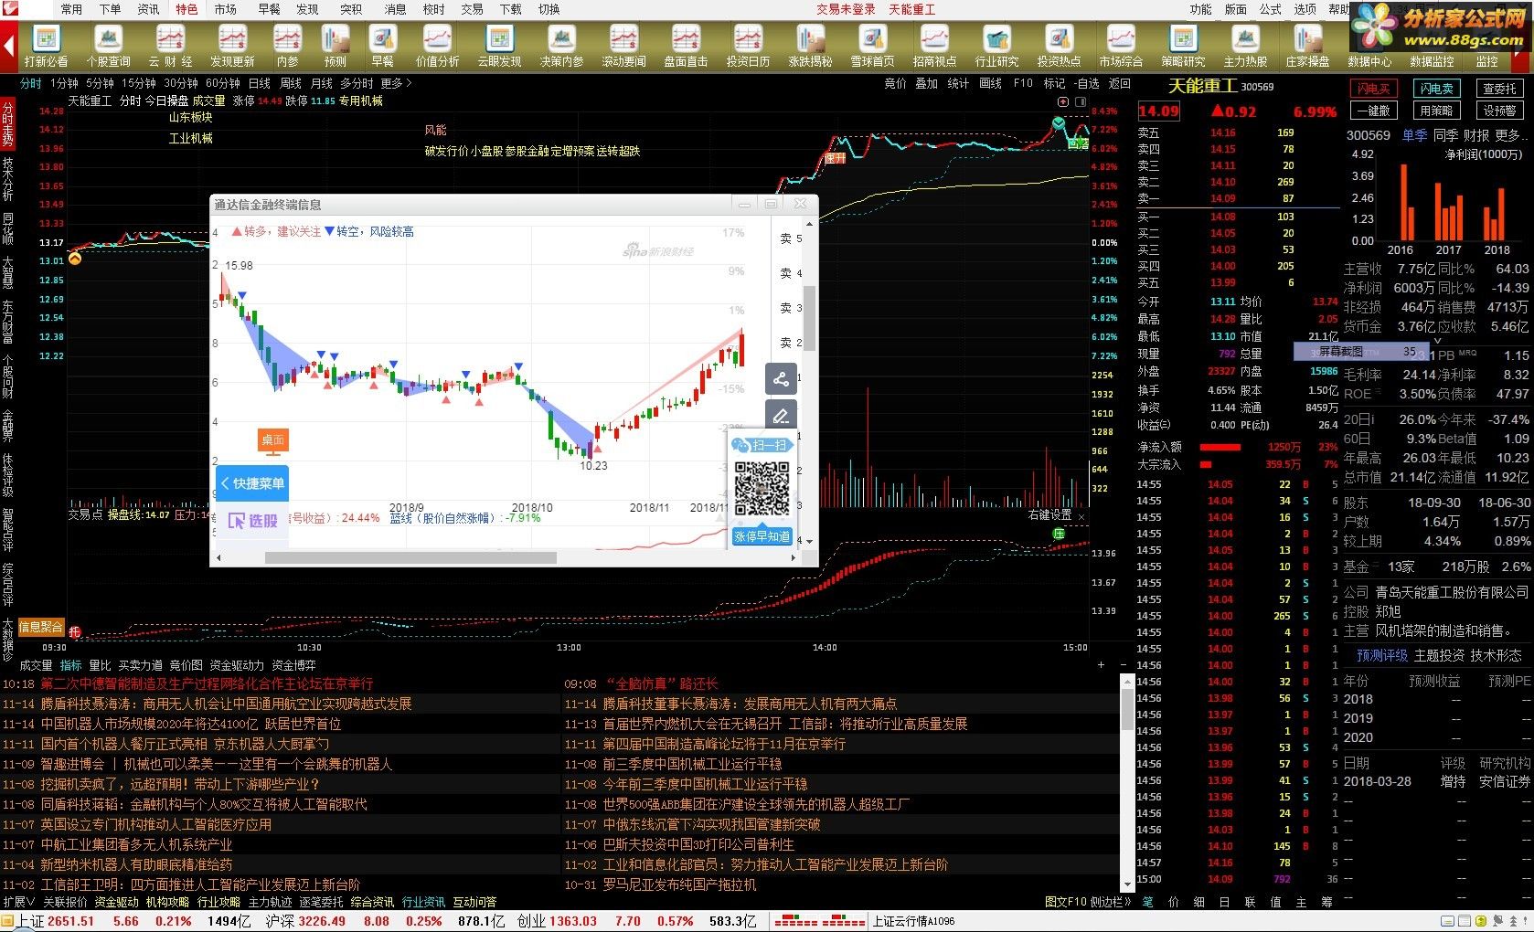Switch chart to 60分钟 period
The width and height of the screenshot is (1534, 932).
coord(223,83)
